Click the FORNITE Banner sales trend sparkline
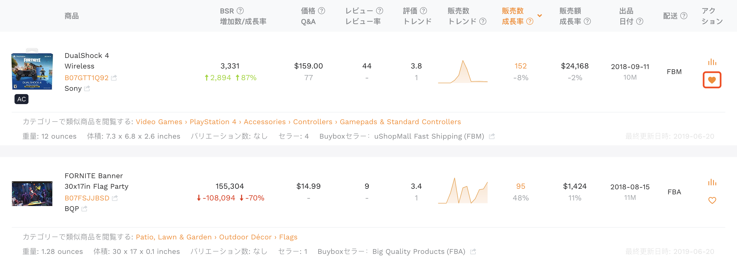737x260 pixels. (463, 191)
